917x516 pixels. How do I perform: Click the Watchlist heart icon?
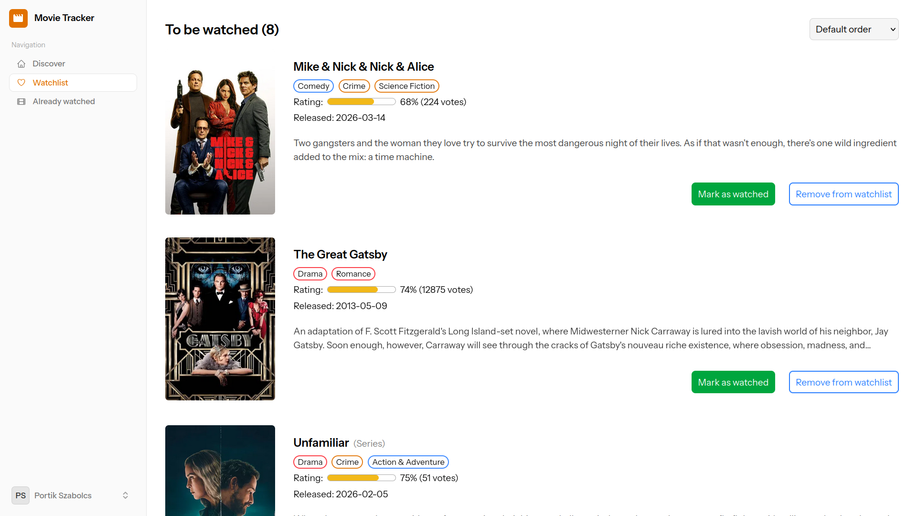(x=21, y=83)
